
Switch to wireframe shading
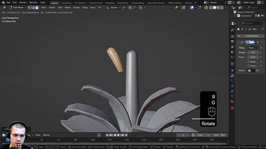211,7
